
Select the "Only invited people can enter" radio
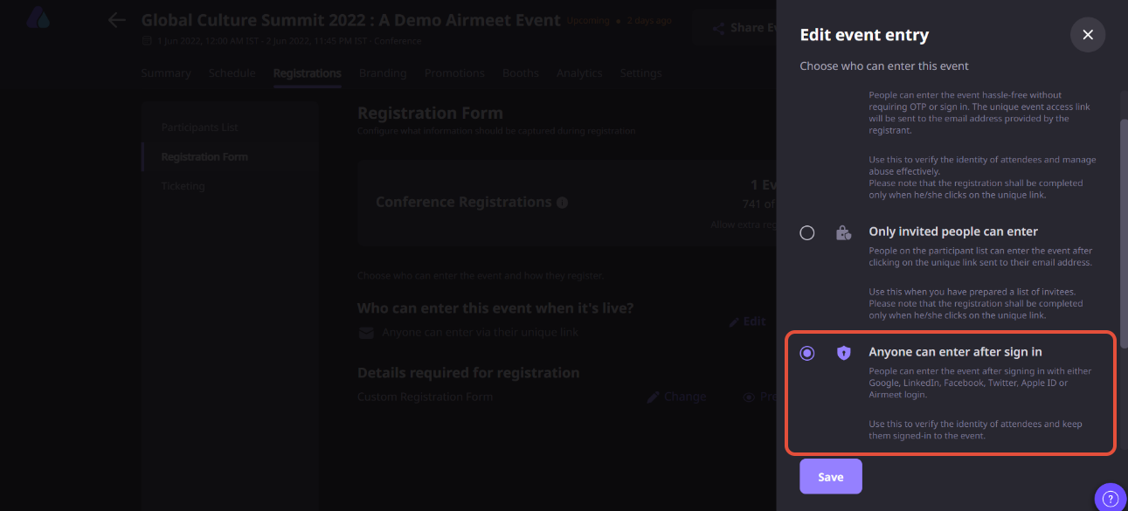pos(807,232)
